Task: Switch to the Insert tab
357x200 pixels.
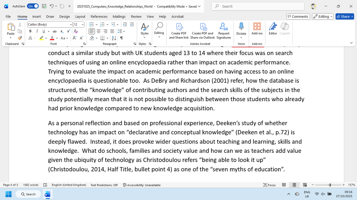Action: click(x=36, y=17)
